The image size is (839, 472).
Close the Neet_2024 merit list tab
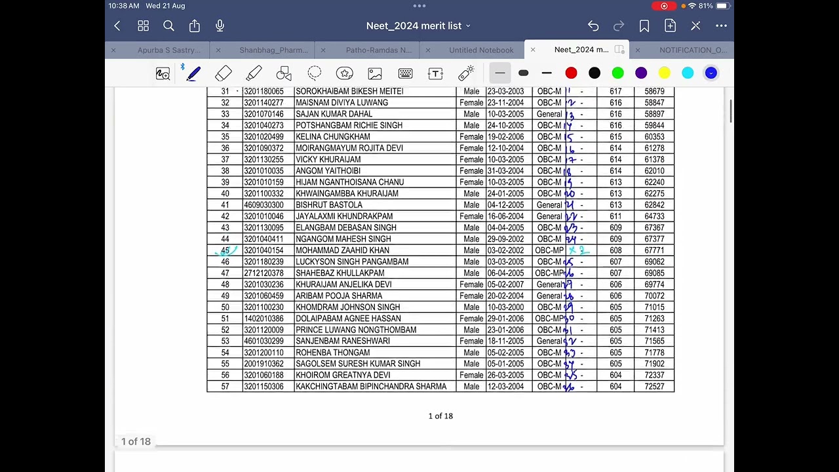533,50
